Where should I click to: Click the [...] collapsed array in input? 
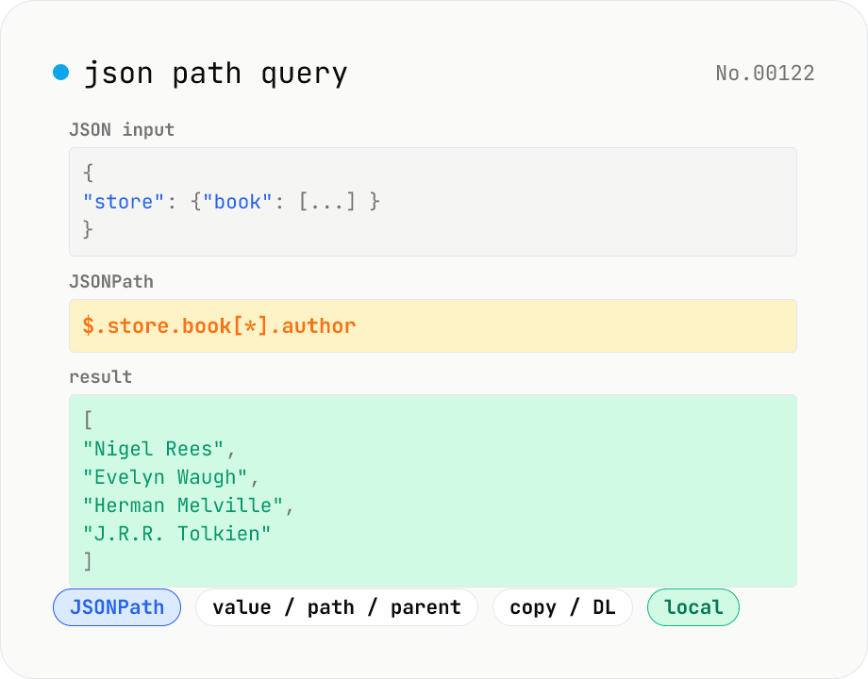pos(326,202)
